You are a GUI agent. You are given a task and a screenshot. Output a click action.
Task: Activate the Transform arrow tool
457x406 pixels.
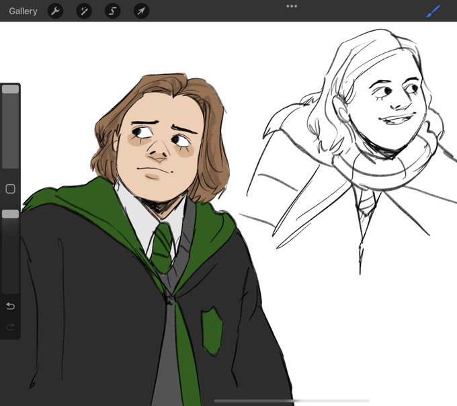pos(141,11)
